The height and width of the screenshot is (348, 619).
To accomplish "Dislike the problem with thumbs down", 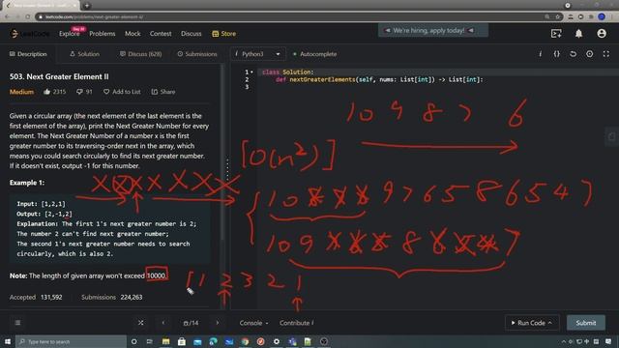I will click(84, 92).
